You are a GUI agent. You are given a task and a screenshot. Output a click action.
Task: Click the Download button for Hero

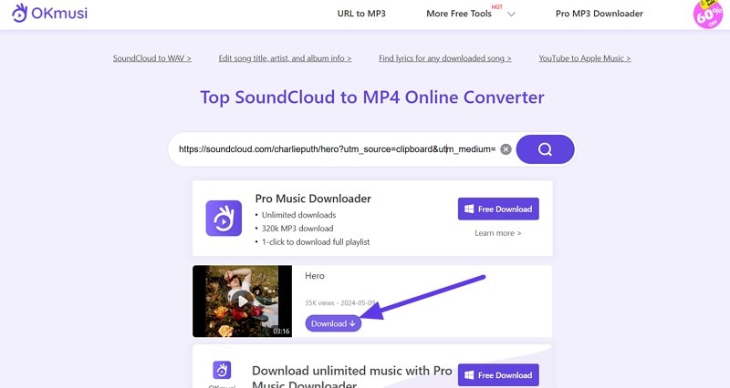(333, 323)
